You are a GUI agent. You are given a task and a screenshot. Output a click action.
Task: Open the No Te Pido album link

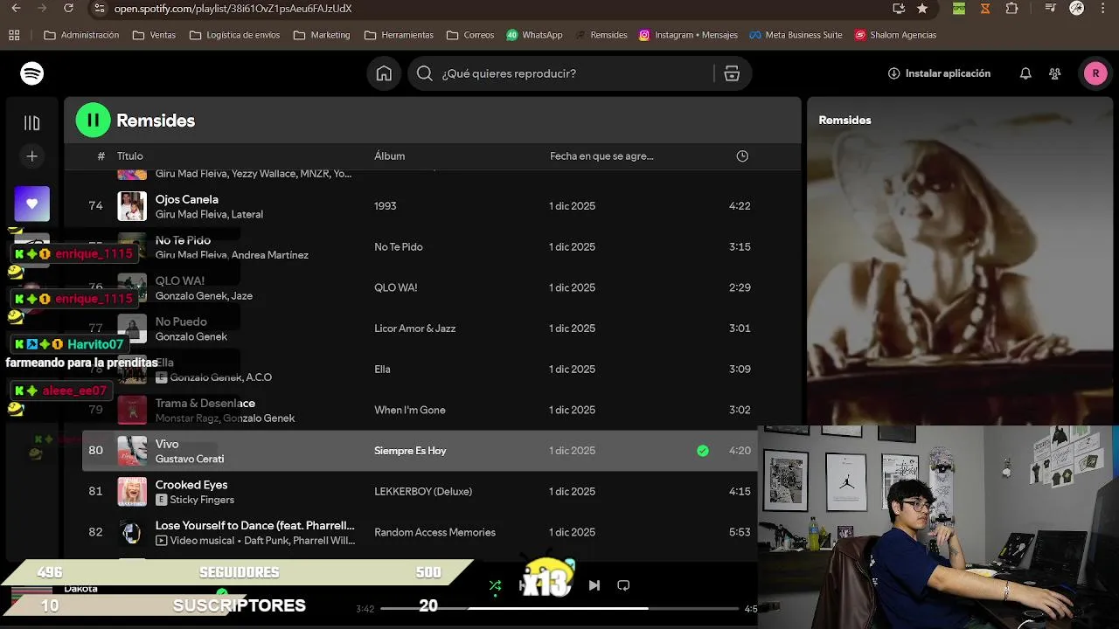[399, 247]
